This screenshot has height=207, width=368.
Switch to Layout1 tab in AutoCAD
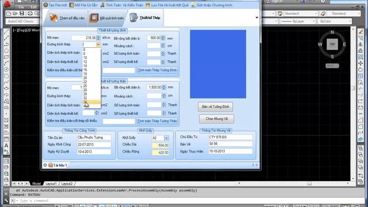tap(51, 183)
